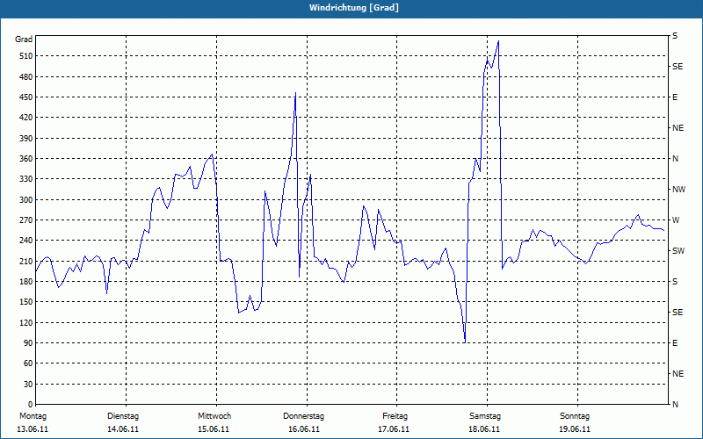Click the 90 degree axis label
The image size is (703, 439).
[x=28, y=342]
